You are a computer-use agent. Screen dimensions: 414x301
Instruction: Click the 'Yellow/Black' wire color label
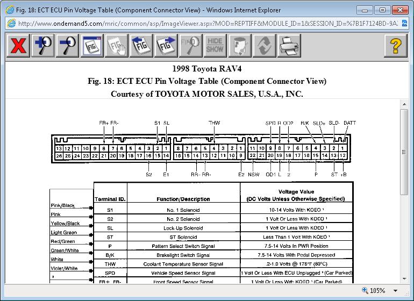click(65, 224)
